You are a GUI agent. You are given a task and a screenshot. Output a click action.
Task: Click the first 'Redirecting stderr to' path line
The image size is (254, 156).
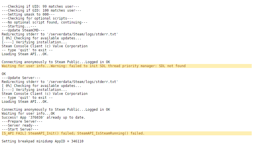60,34
